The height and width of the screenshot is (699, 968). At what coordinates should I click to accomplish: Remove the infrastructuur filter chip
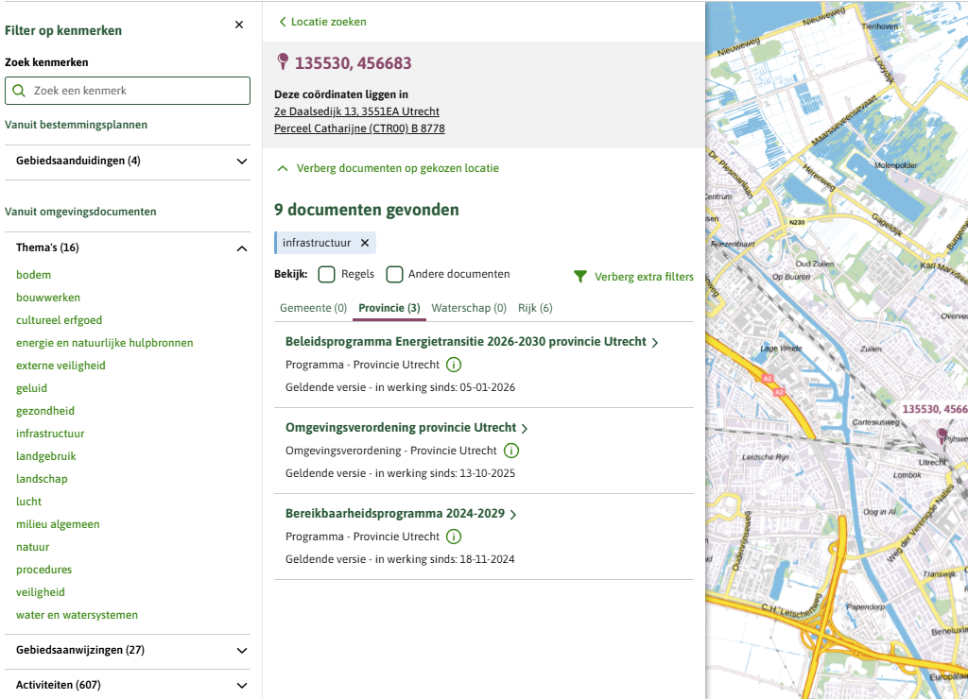point(365,243)
